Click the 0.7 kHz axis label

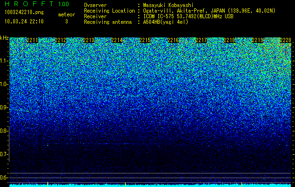tap(4, 154)
